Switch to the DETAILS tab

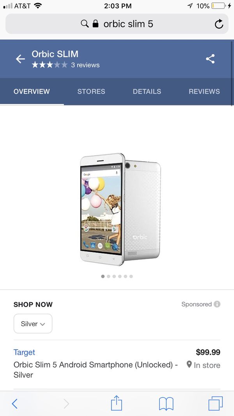point(147,92)
